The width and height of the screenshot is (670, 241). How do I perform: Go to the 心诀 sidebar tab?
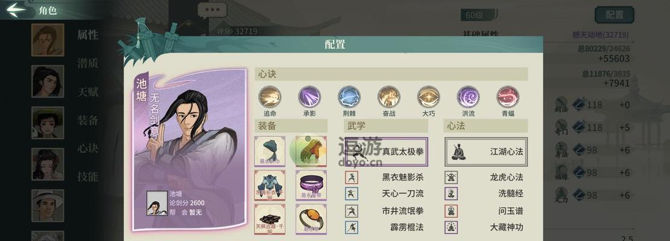[x=87, y=148]
